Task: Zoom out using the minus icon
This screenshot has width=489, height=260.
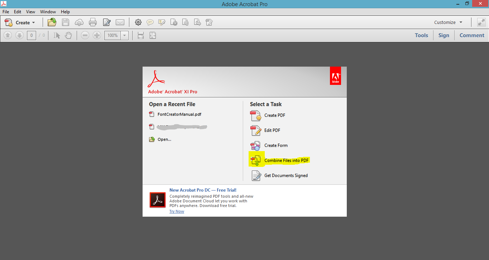Action: point(85,35)
